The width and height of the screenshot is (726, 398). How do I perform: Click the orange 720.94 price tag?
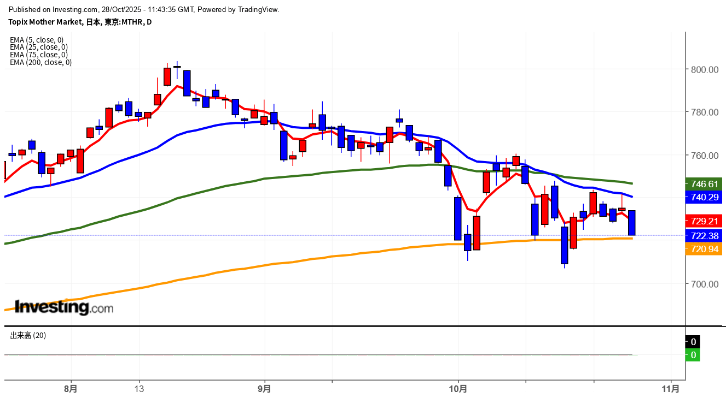coord(704,249)
